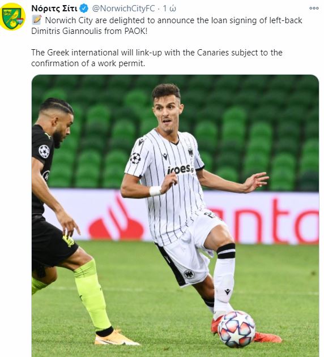
Task: Open the Νόριτς Σίτι profile name
Action: (54, 8)
